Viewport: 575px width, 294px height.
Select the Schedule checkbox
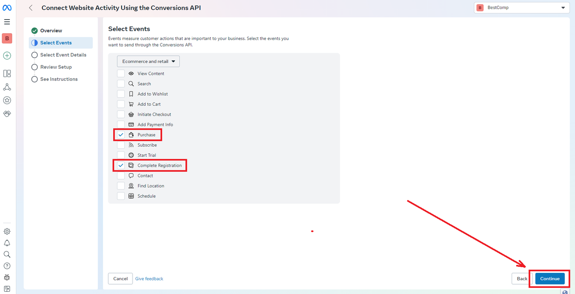click(121, 196)
